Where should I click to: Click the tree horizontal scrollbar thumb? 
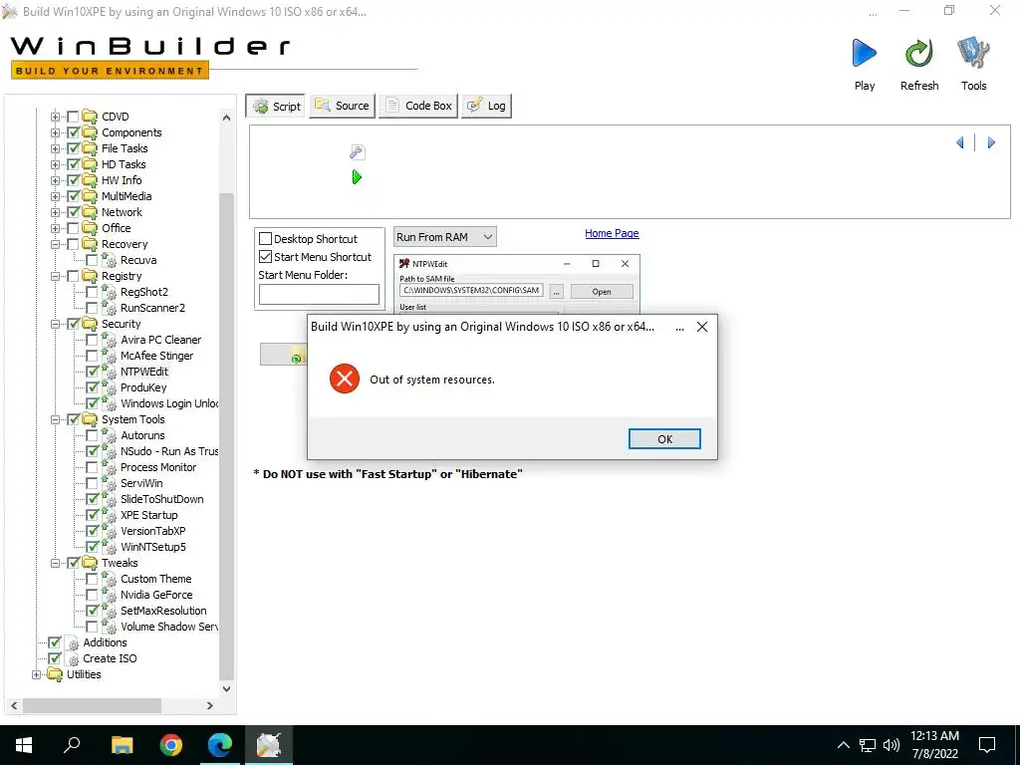click(x=93, y=705)
